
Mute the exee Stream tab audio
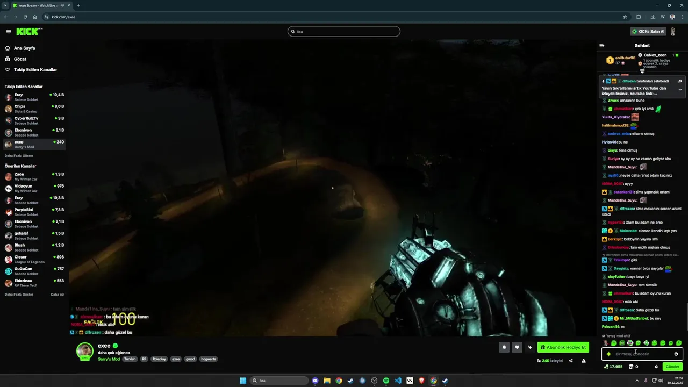pos(62,5)
